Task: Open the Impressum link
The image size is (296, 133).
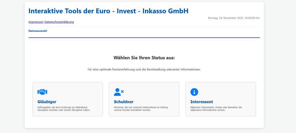Action: click(x=36, y=22)
